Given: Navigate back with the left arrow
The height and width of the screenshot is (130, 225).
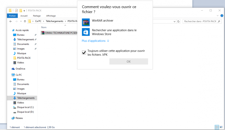Looking at the screenshot, I should point(11,22).
